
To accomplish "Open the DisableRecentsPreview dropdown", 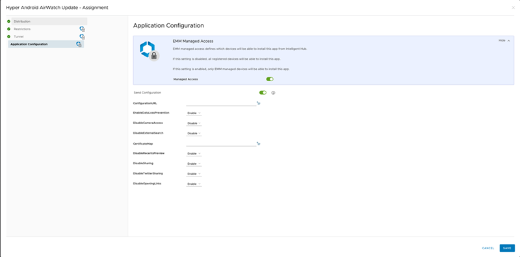I will pyautogui.click(x=194, y=154).
